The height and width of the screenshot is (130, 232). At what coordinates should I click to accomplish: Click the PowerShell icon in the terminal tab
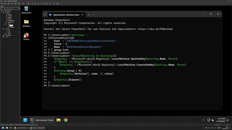pyautogui.click(x=50, y=15)
